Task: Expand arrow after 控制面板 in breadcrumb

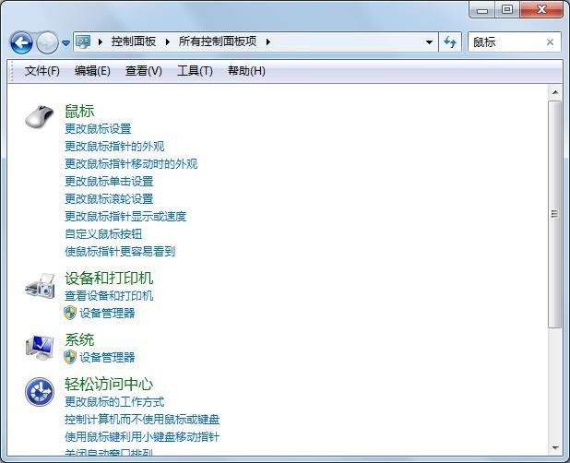Action: tap(167, 42)
